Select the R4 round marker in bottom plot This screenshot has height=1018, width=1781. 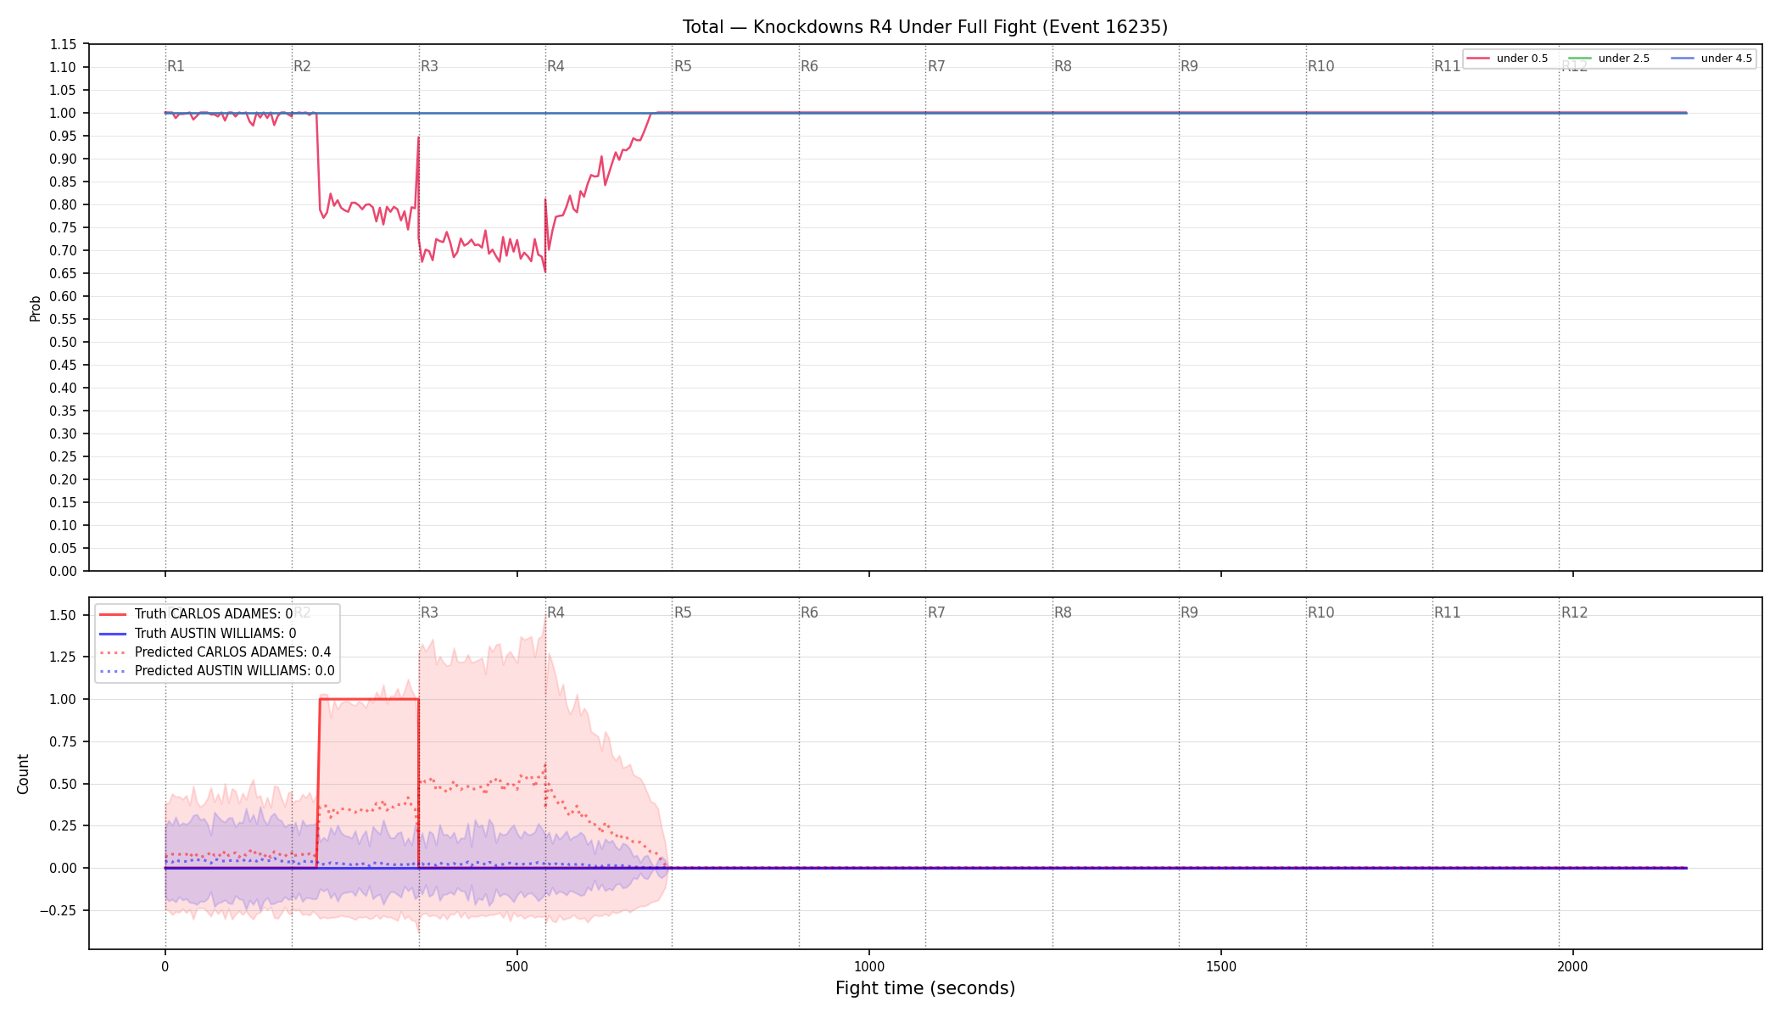(x=556, y=612)
